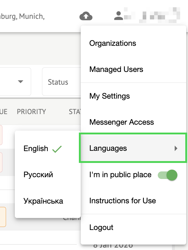Open the Status filter dropdown
Viewport: 188px width, 250px height.
(61, 82)
